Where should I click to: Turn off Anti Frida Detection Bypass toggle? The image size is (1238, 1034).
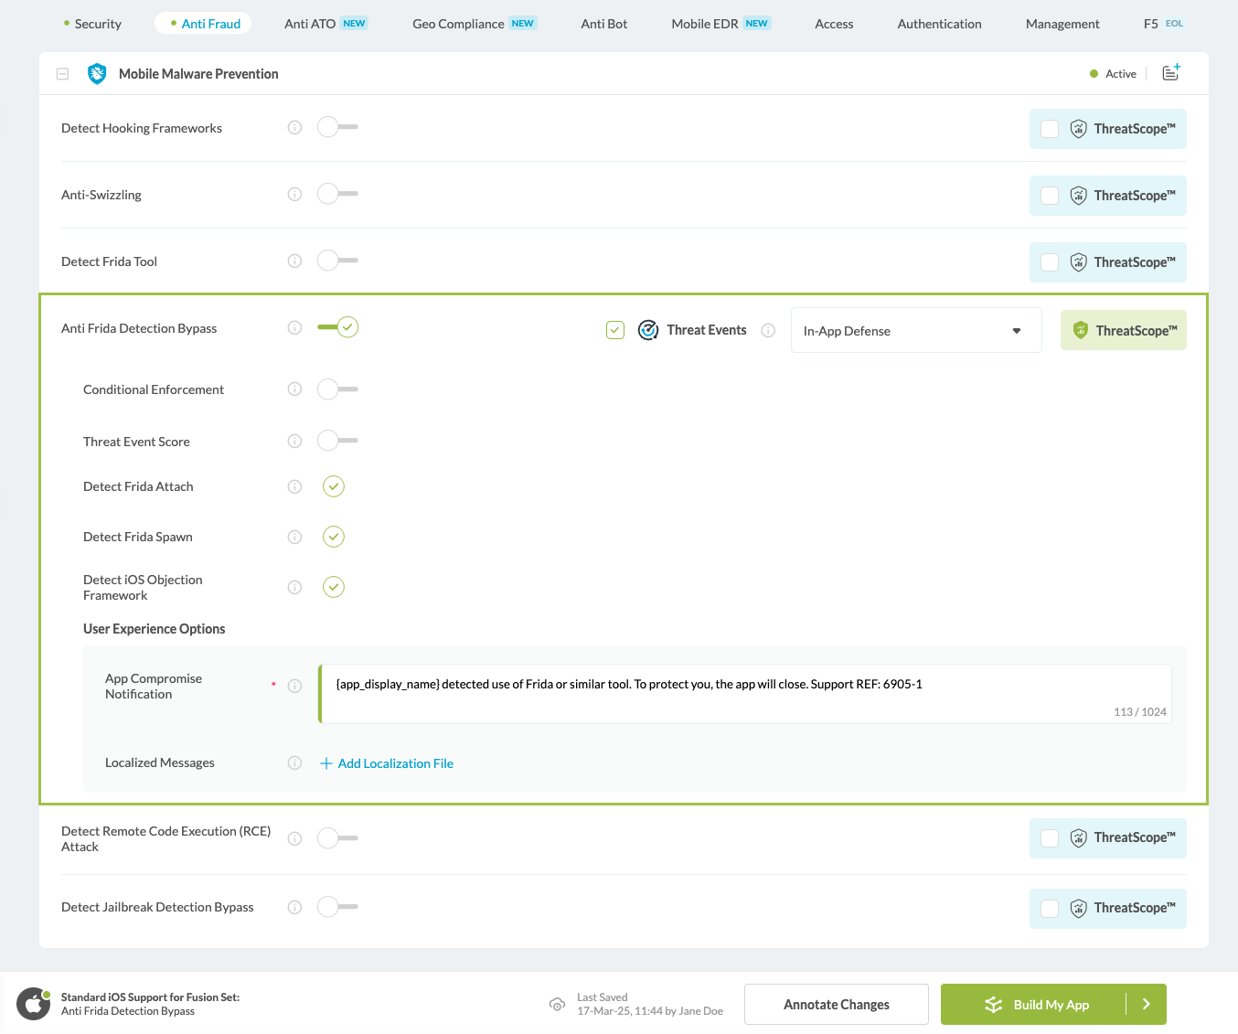click(337, 327)
